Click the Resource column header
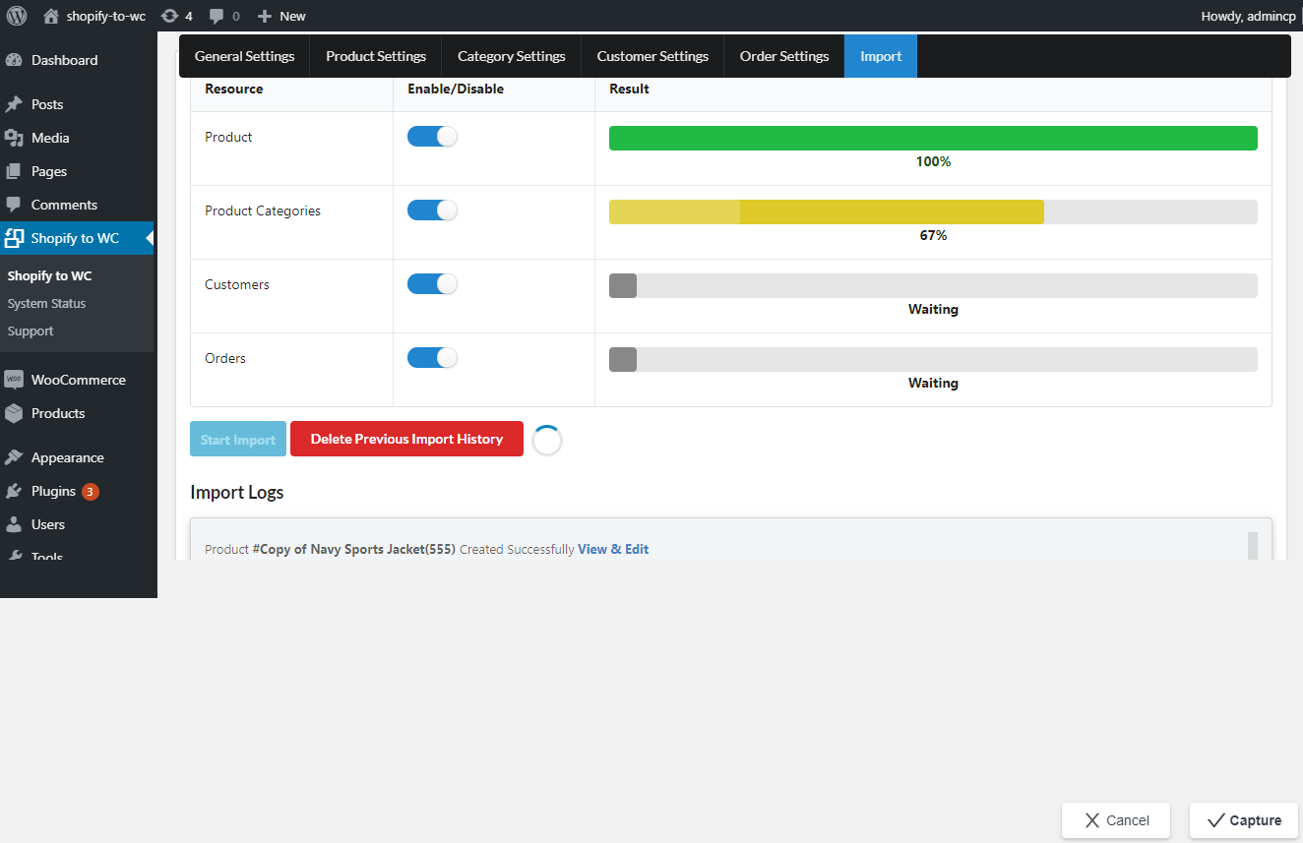Viewport: 1303px width, 843px height. point(233,89)
